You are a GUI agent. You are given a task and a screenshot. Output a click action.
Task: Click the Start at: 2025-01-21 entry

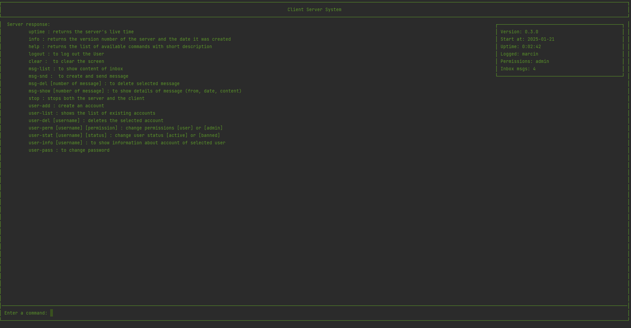[x=527, y=39]
